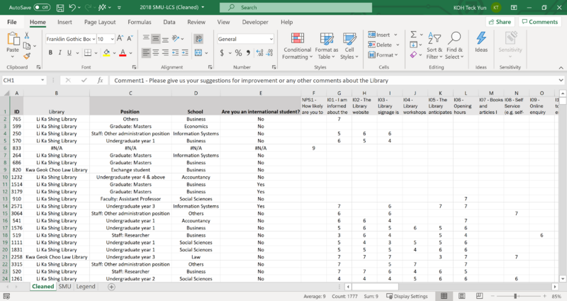This screenshot has width=567, height=301.
Task: Toggle Center horizontal alignment
Action: pos(155,52)
